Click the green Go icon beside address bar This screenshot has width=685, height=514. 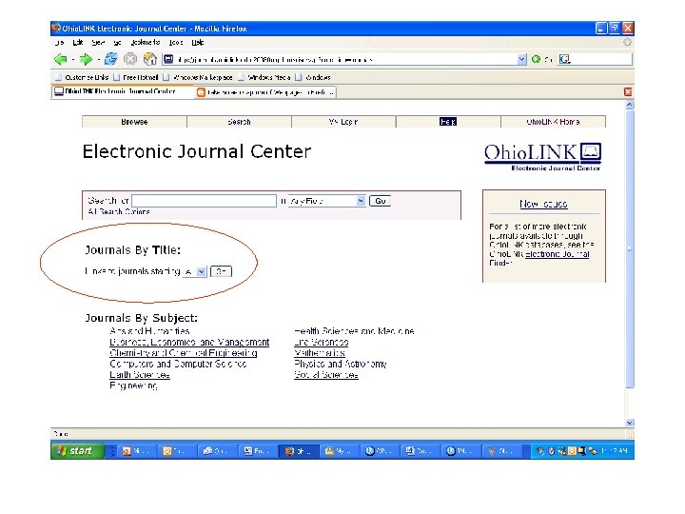click(x=536, y=59)
